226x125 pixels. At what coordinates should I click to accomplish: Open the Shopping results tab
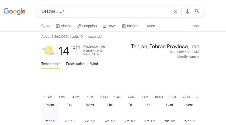coord(87,26)
